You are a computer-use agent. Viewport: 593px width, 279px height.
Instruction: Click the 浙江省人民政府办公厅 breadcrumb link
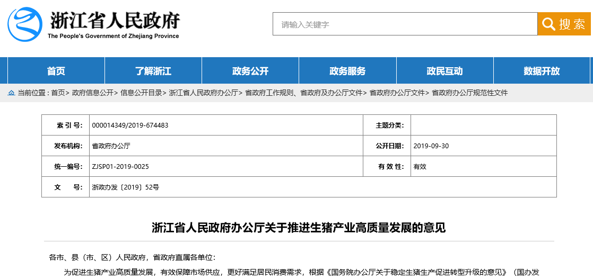point(203,93)
